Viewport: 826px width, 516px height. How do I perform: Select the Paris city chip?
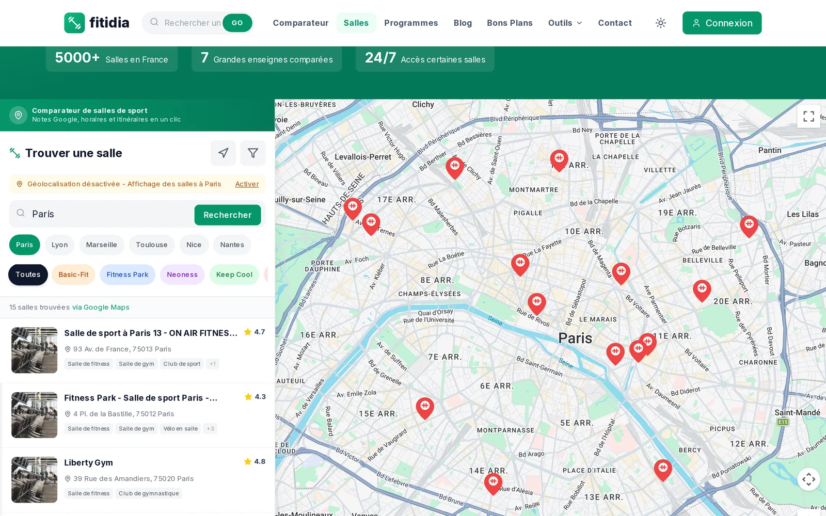tap(24, 245)
